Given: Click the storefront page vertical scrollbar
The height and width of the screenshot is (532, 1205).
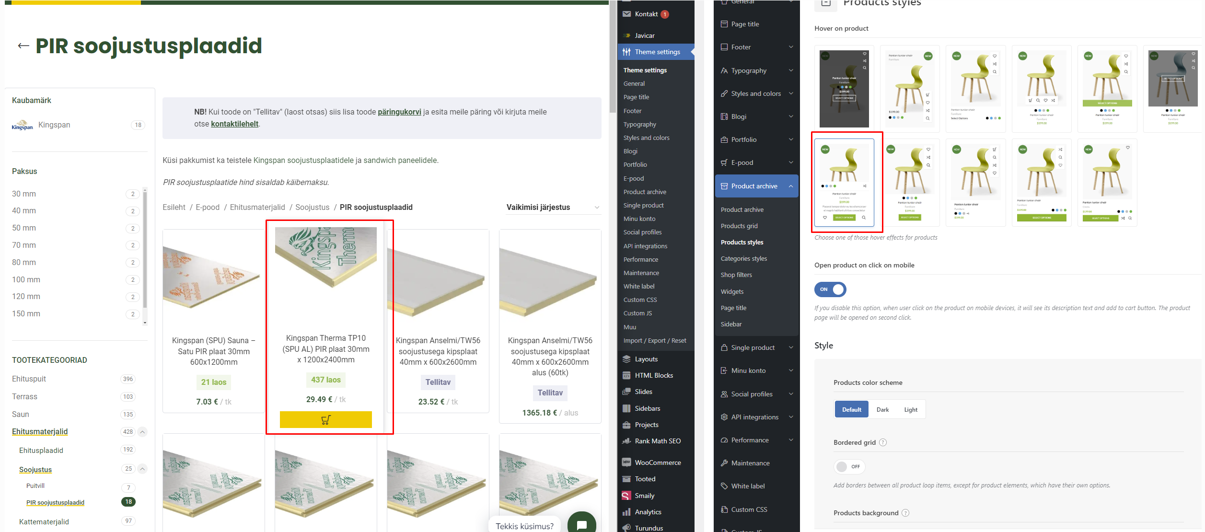Looking at the screenshot, I should [613, 57].
